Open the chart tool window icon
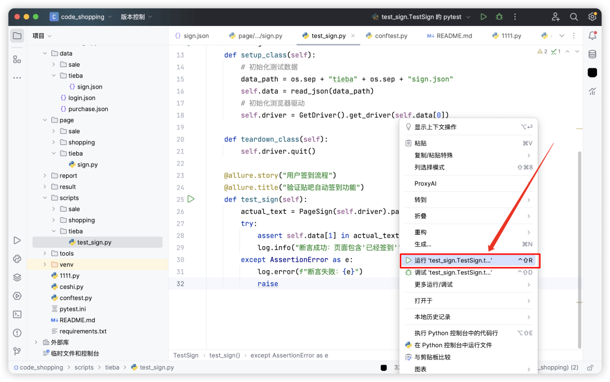 (592, 91)
